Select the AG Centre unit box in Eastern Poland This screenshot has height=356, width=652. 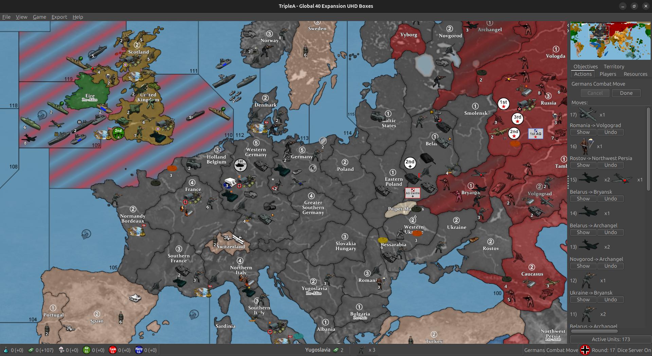pos(413,193)
